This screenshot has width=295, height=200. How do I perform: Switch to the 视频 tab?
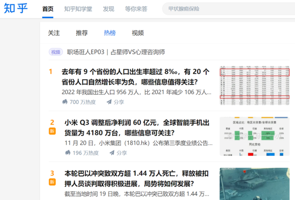(138, 33)
